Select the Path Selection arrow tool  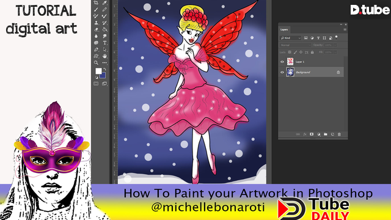(104, 50)
